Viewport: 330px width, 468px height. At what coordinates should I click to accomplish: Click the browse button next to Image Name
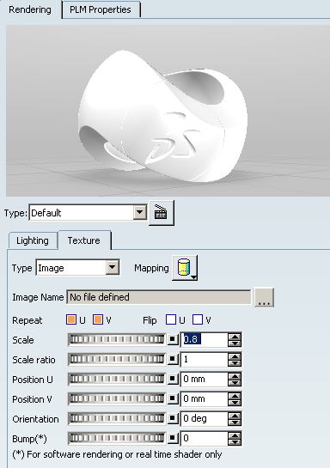click(264, 297)
